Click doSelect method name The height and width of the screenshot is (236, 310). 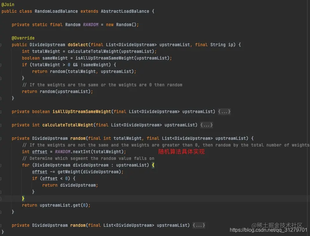click(x=78, y=45)
